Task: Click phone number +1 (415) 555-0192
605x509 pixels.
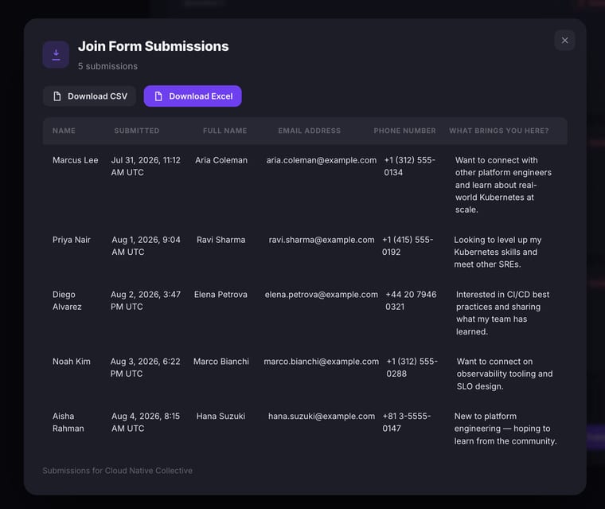Action: [x=408, y=246]
